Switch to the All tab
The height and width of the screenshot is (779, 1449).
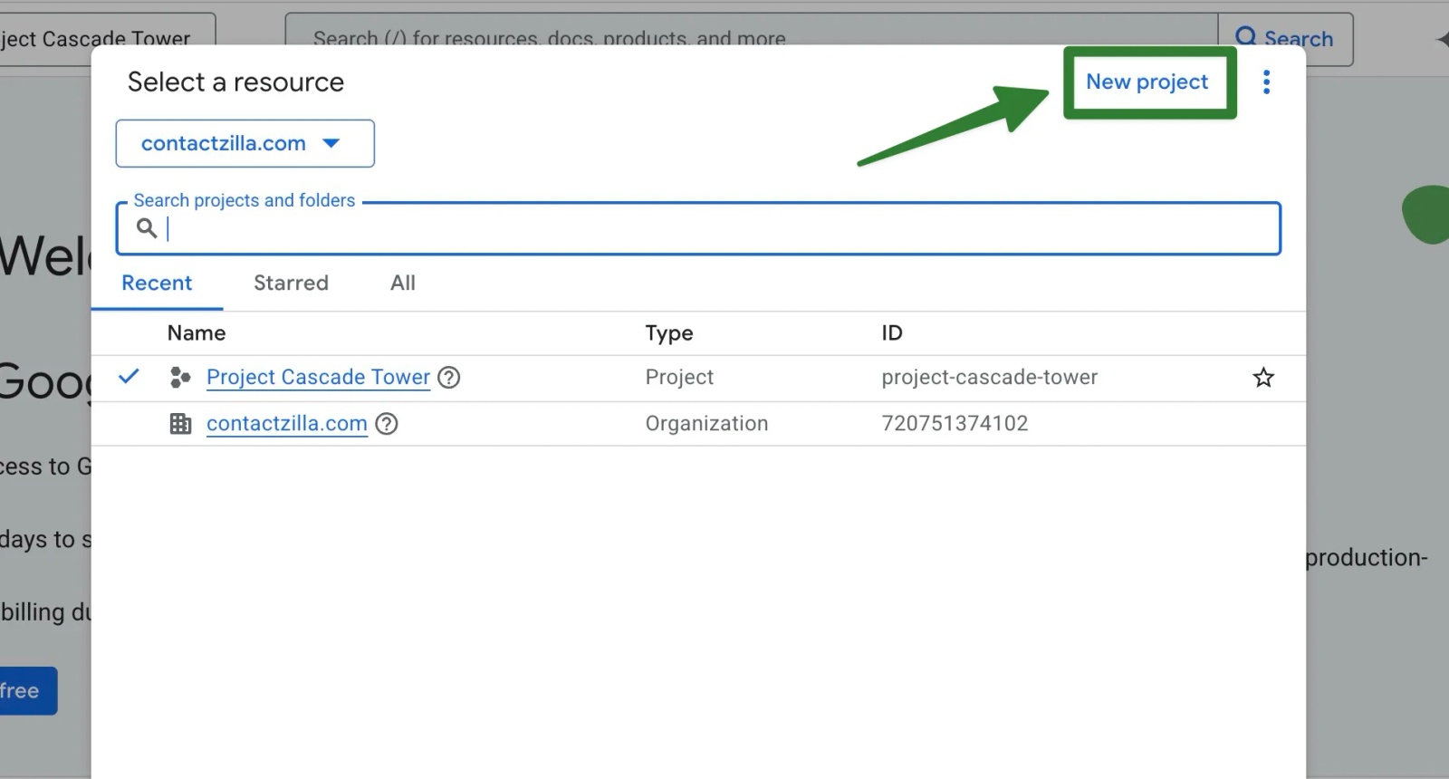coord(403,284)
